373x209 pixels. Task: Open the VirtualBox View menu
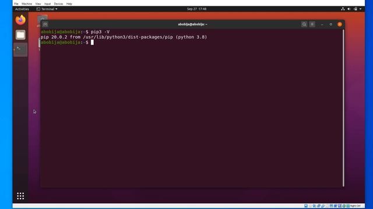(x=38, y=4)
